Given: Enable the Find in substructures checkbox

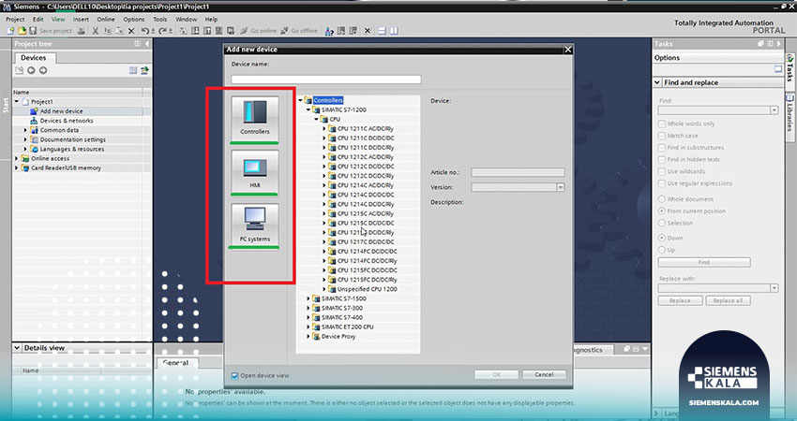Looking at the screenshot, I should click(x=662, y=148).
